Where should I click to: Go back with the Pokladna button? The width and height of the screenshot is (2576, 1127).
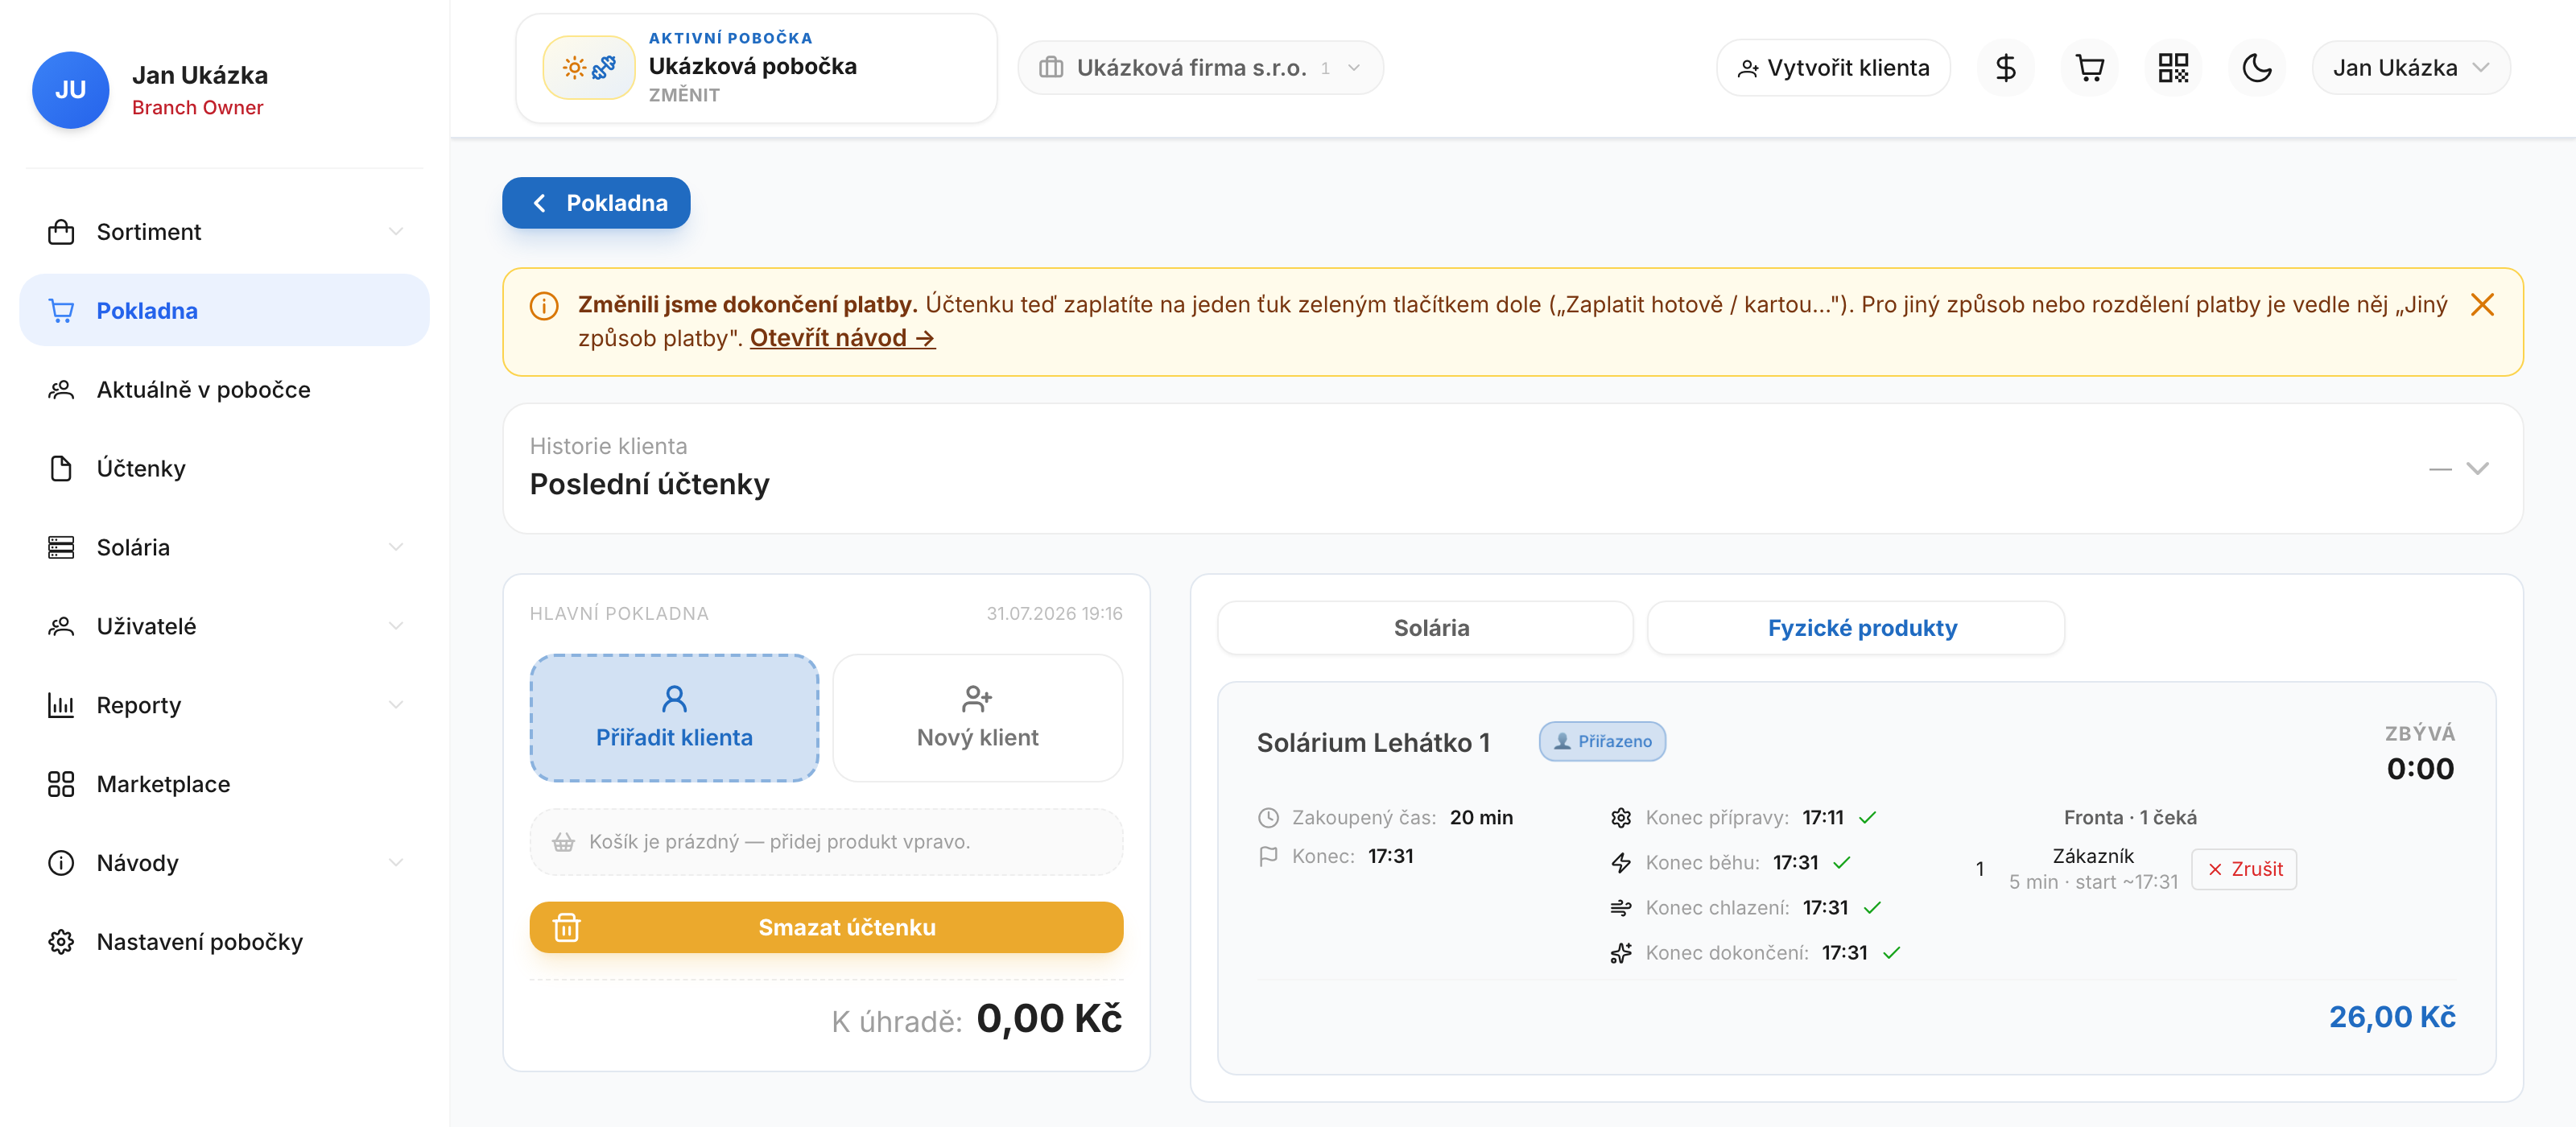coord(596,203)
